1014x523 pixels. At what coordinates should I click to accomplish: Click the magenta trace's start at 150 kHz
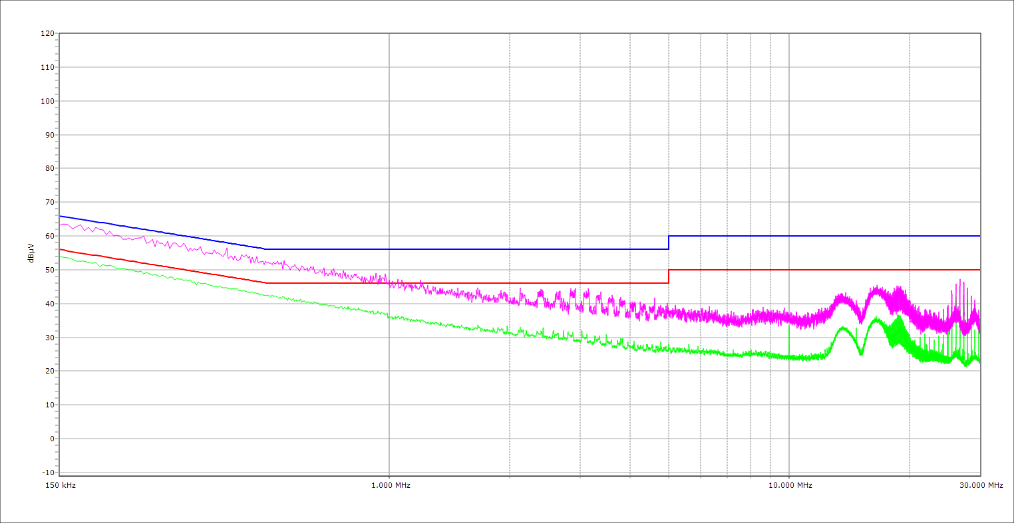pyautogui.click(x=61, y=225)
